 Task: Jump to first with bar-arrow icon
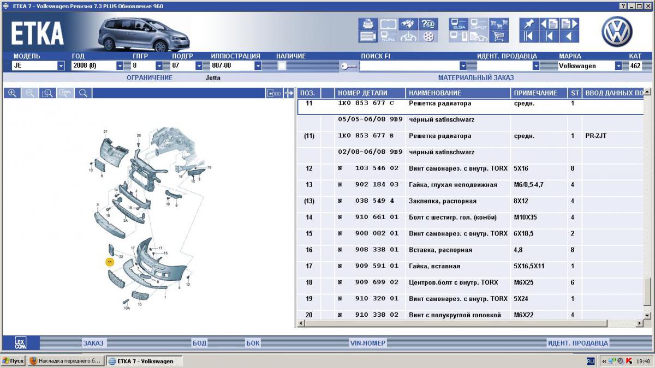click(x=528, y=37)
